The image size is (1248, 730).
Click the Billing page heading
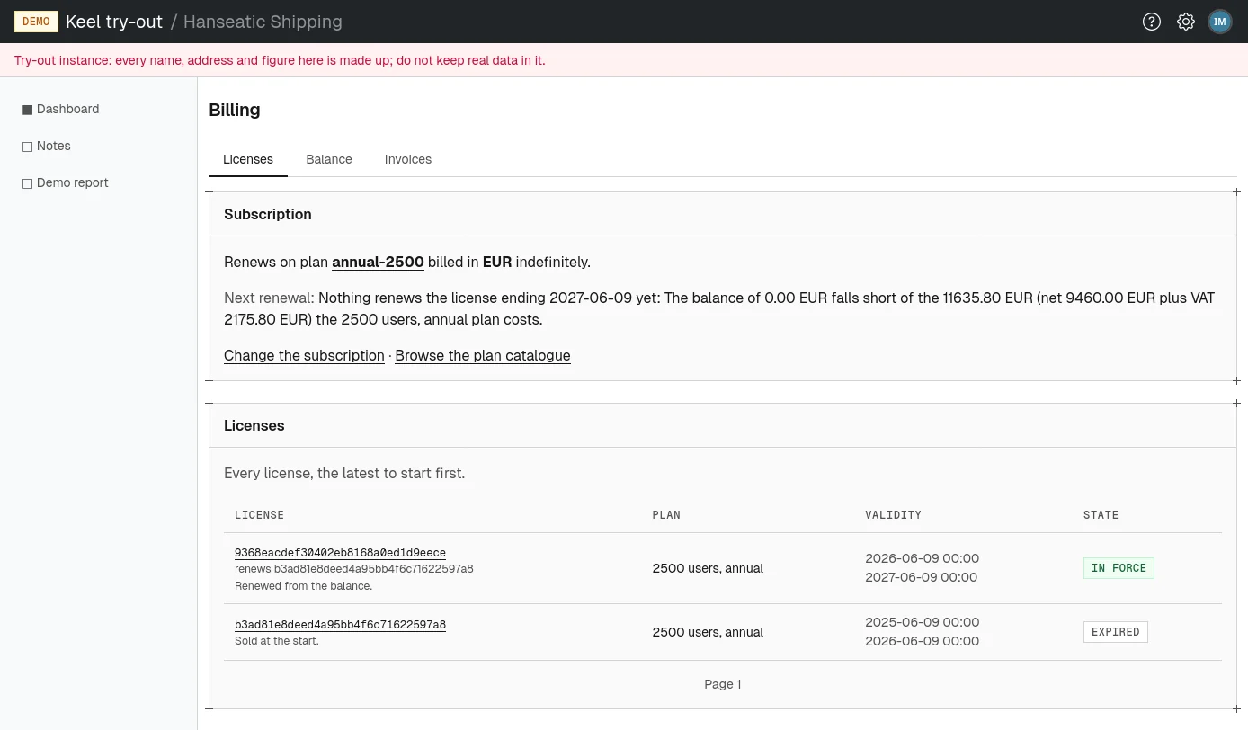click(x=235, y=110)
